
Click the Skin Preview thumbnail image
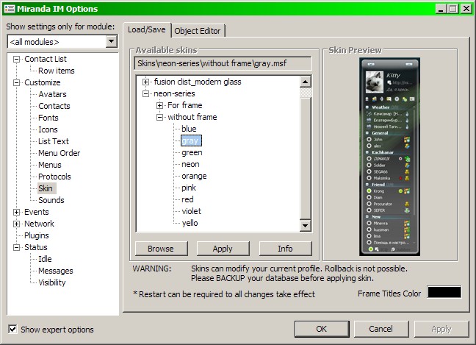click(x=390, y=157)
